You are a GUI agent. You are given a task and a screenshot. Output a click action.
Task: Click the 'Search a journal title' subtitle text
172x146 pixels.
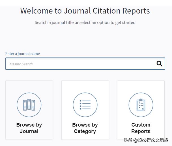(85, 23)
